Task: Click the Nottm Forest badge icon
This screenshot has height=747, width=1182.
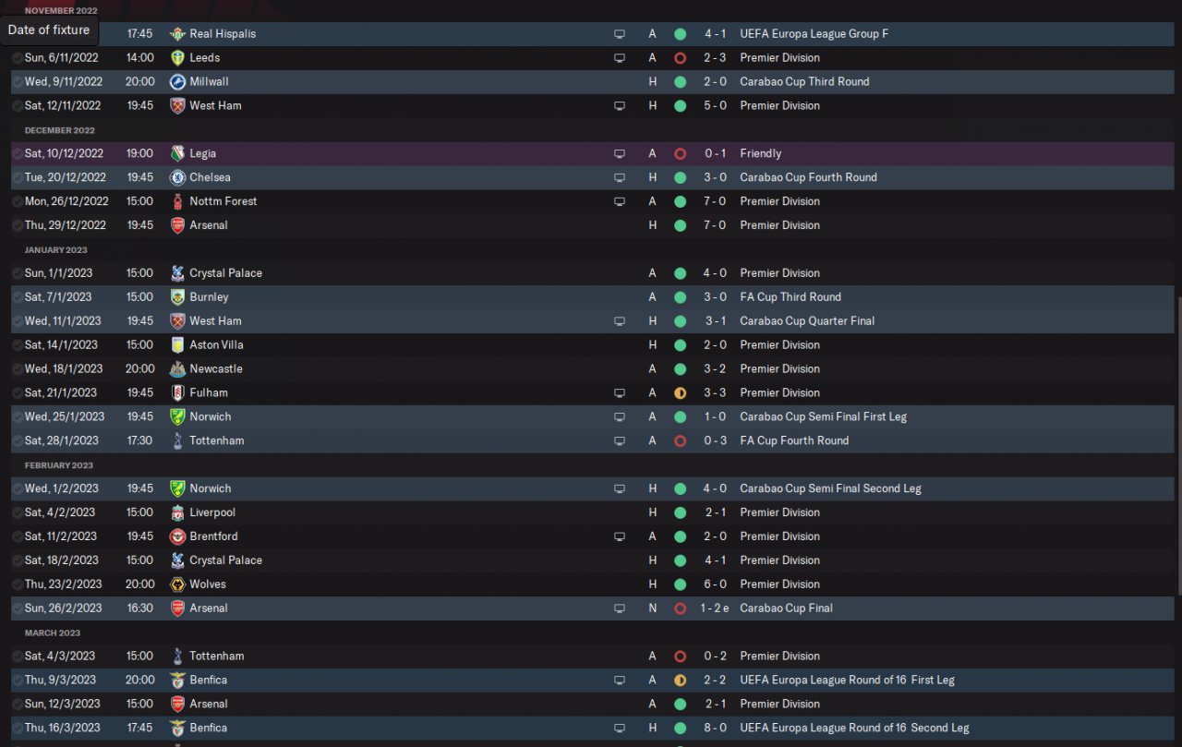Action: click(x=177, y=202)
